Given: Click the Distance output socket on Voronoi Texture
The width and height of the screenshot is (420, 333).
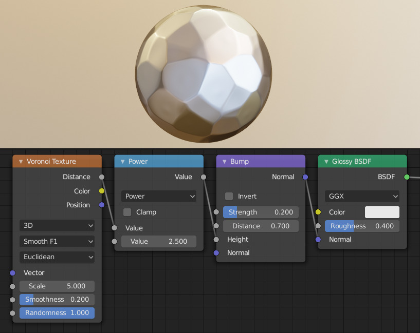Looking at the screenshot, I should point(101,177).
